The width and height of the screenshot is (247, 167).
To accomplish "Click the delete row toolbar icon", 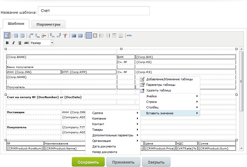I will pos(43,35).
